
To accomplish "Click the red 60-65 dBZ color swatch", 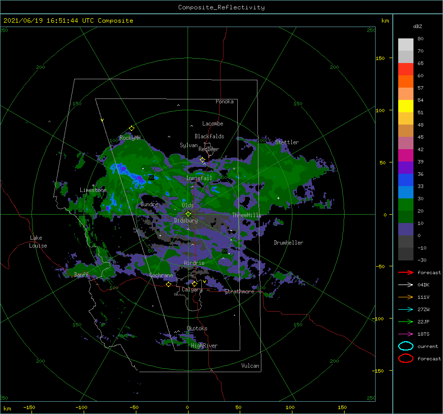I will click(x=406, y=69).
